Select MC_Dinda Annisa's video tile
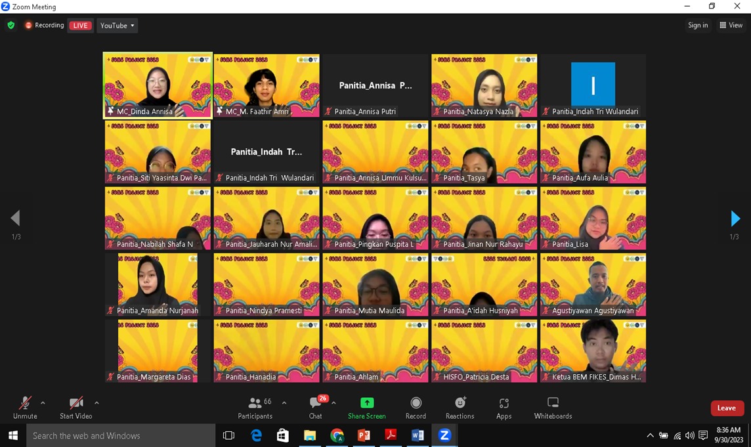751x447 pixels. click(x=158, y=85)
